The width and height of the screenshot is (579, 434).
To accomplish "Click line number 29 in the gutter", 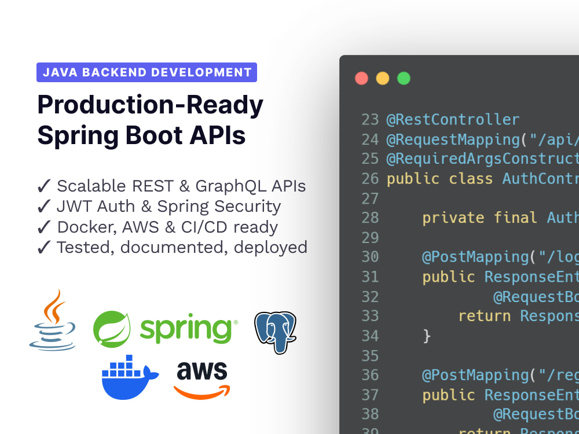I will click(x=370, y=238).
